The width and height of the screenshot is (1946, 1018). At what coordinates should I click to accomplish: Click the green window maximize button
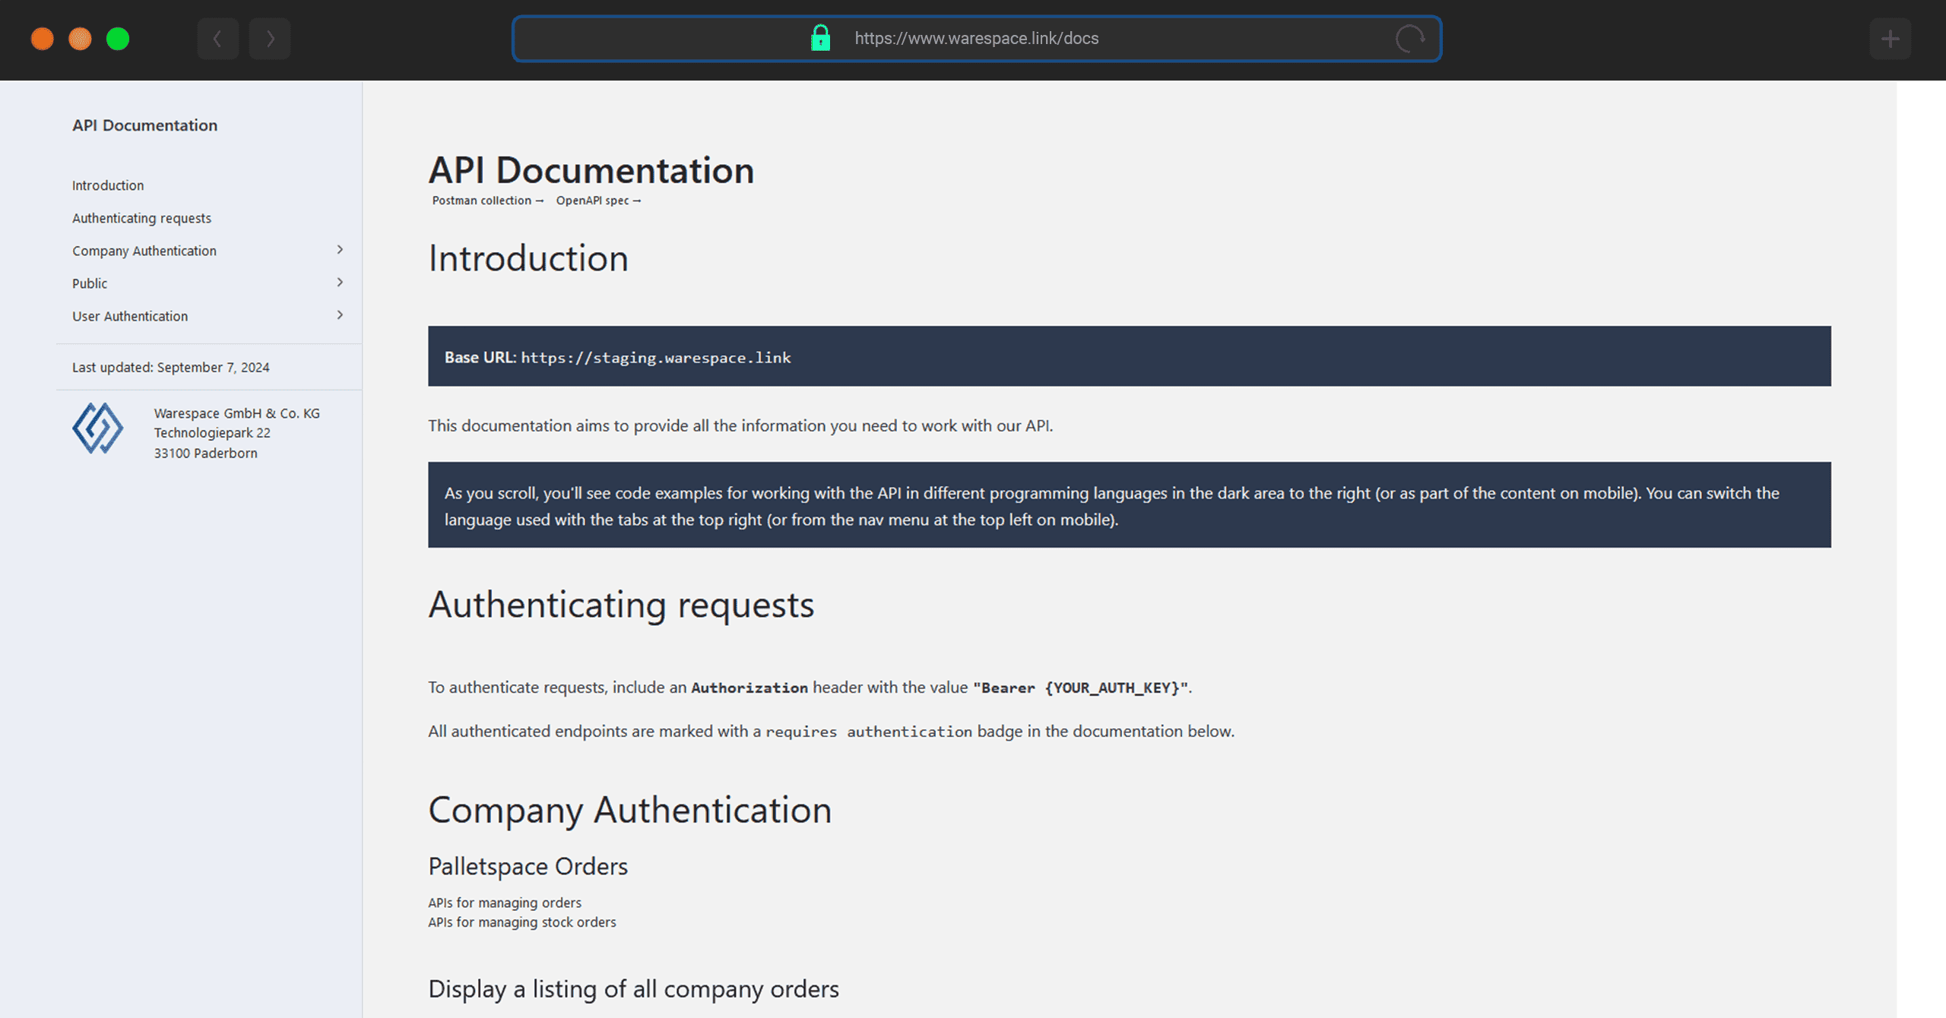(118, 39)
